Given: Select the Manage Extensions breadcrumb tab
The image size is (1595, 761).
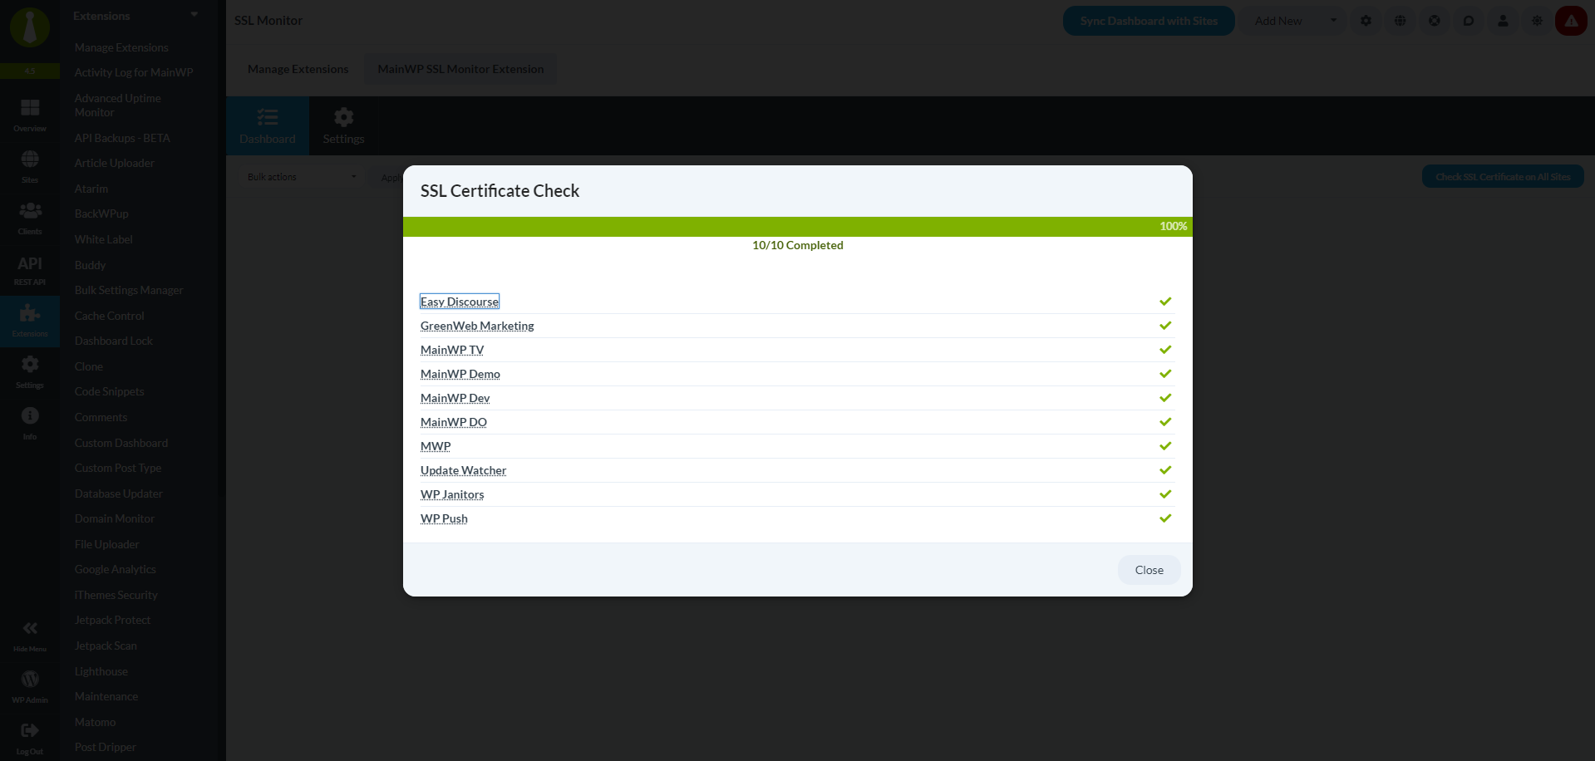Looking at the screenshot, I should (x=298, y=69).
